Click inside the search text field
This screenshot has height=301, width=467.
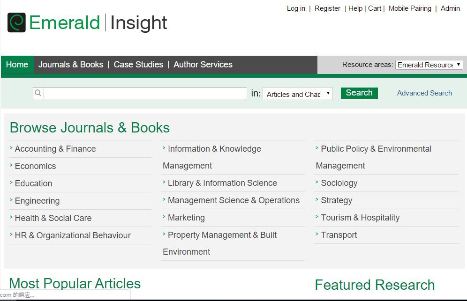click(x=145, y=93)
